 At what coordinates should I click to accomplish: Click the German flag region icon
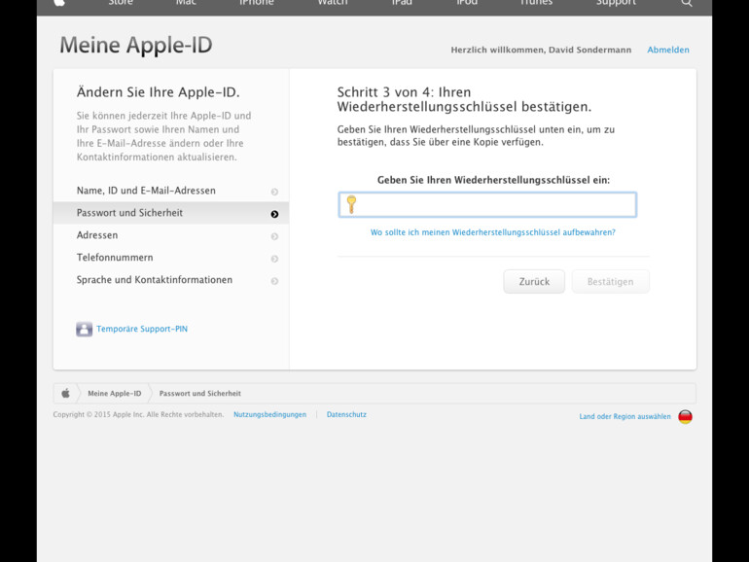click(x=685, y=416)
